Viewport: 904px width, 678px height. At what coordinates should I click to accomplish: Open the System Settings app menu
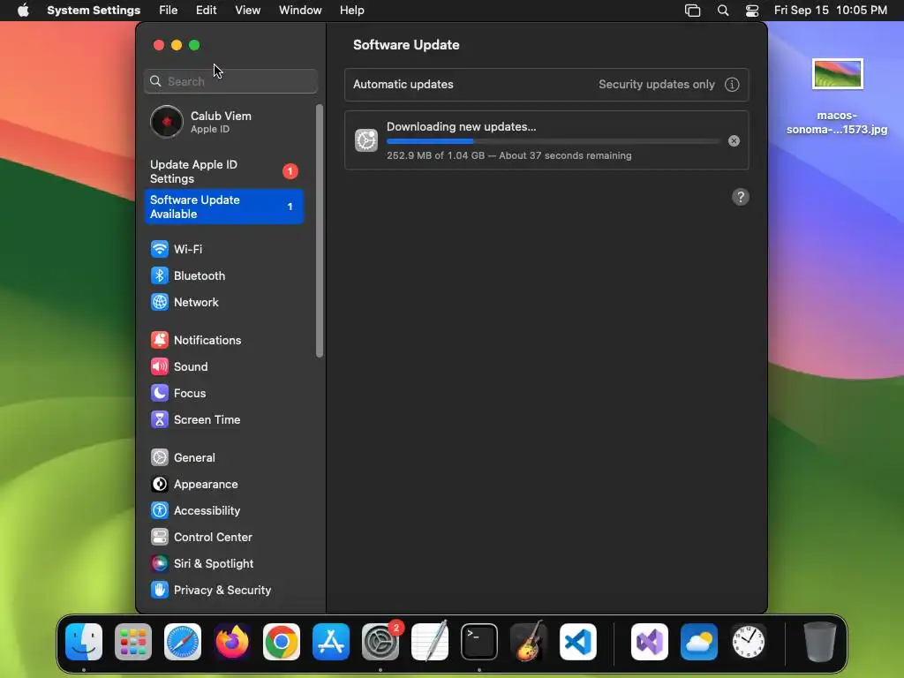click(94, 11)
